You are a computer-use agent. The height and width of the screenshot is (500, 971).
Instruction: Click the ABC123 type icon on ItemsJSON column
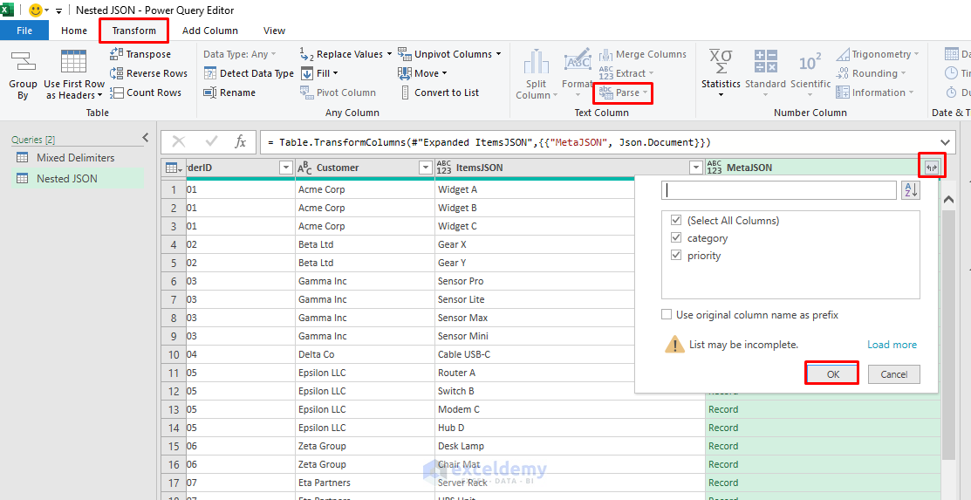click(444, 168)
